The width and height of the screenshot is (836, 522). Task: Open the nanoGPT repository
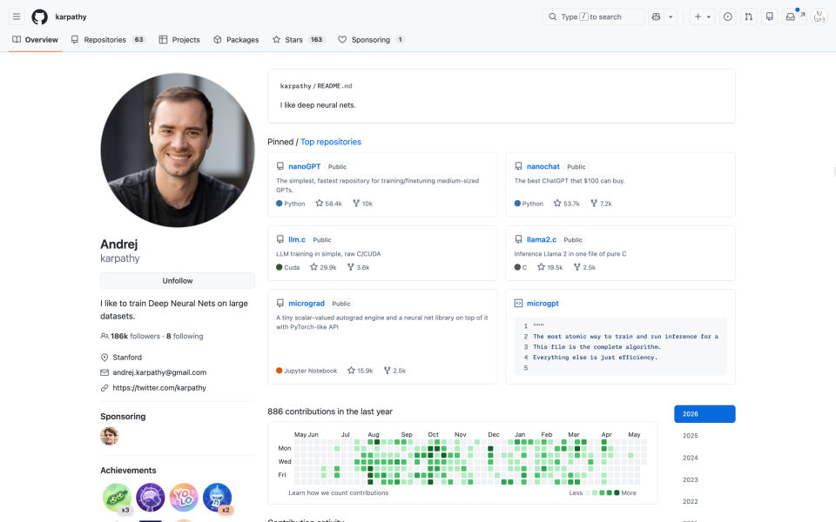(305, 166)
